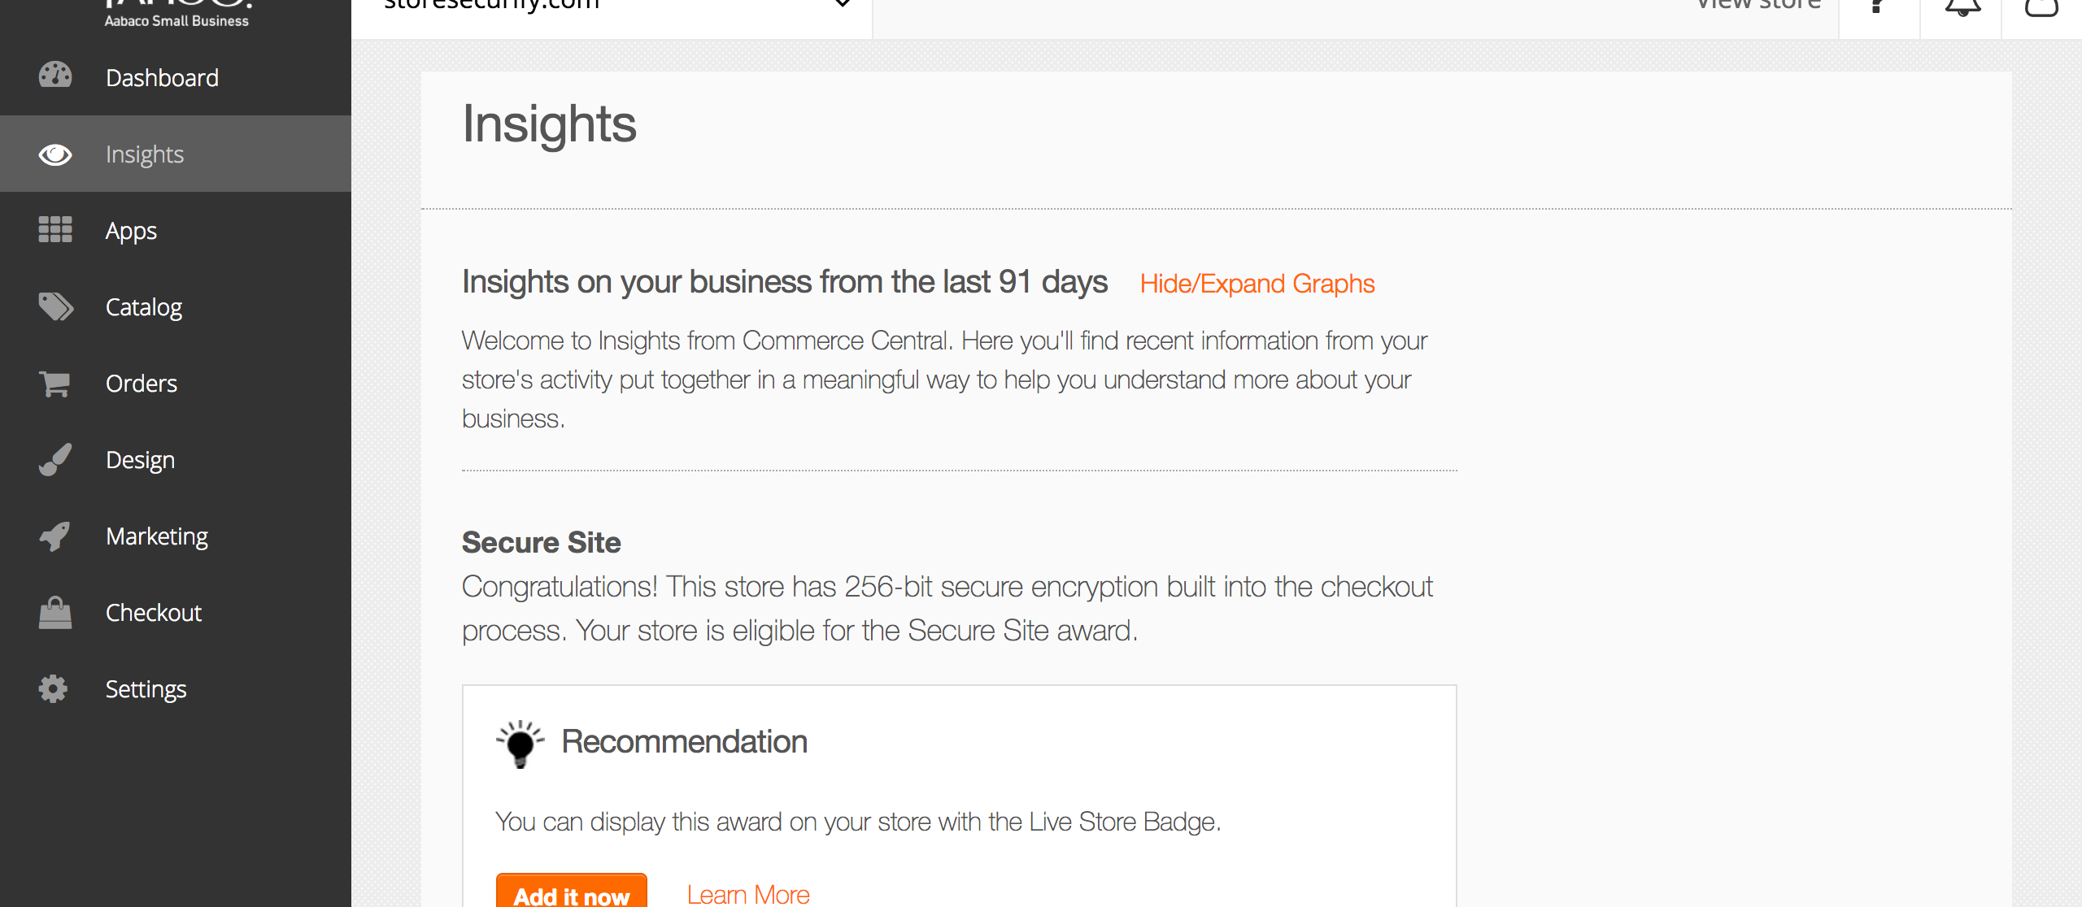Open the account icon at top right
2082x907 pixels.
click(x=2041, y=8)
